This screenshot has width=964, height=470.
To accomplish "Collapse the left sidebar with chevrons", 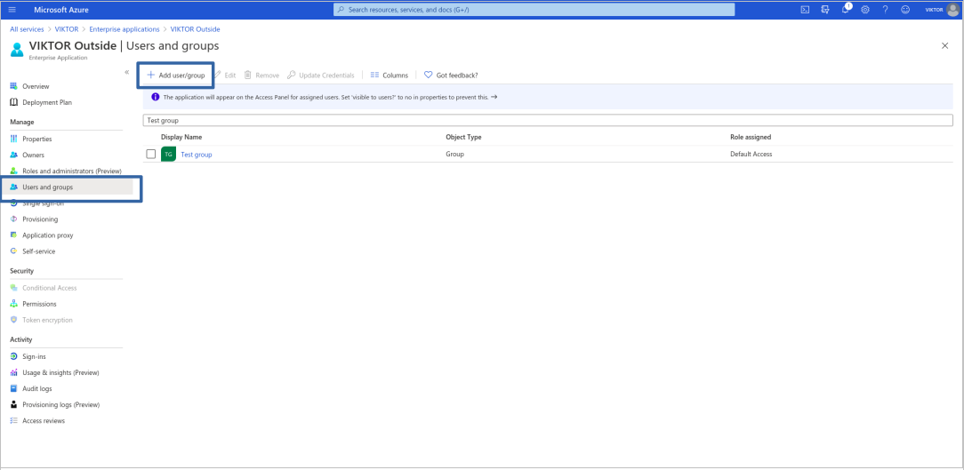I will point(127,72).
